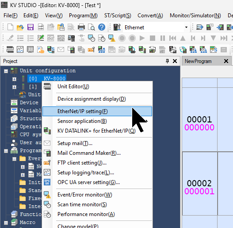Viewport: 233px width, 228px height.
Task: Click the play triangle in the simulator toolbar
Action: tap(142, 38)
